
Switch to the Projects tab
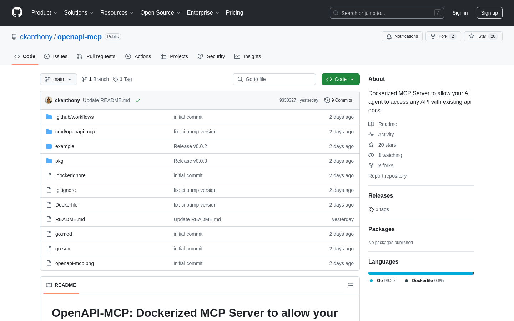coord(174,56)
